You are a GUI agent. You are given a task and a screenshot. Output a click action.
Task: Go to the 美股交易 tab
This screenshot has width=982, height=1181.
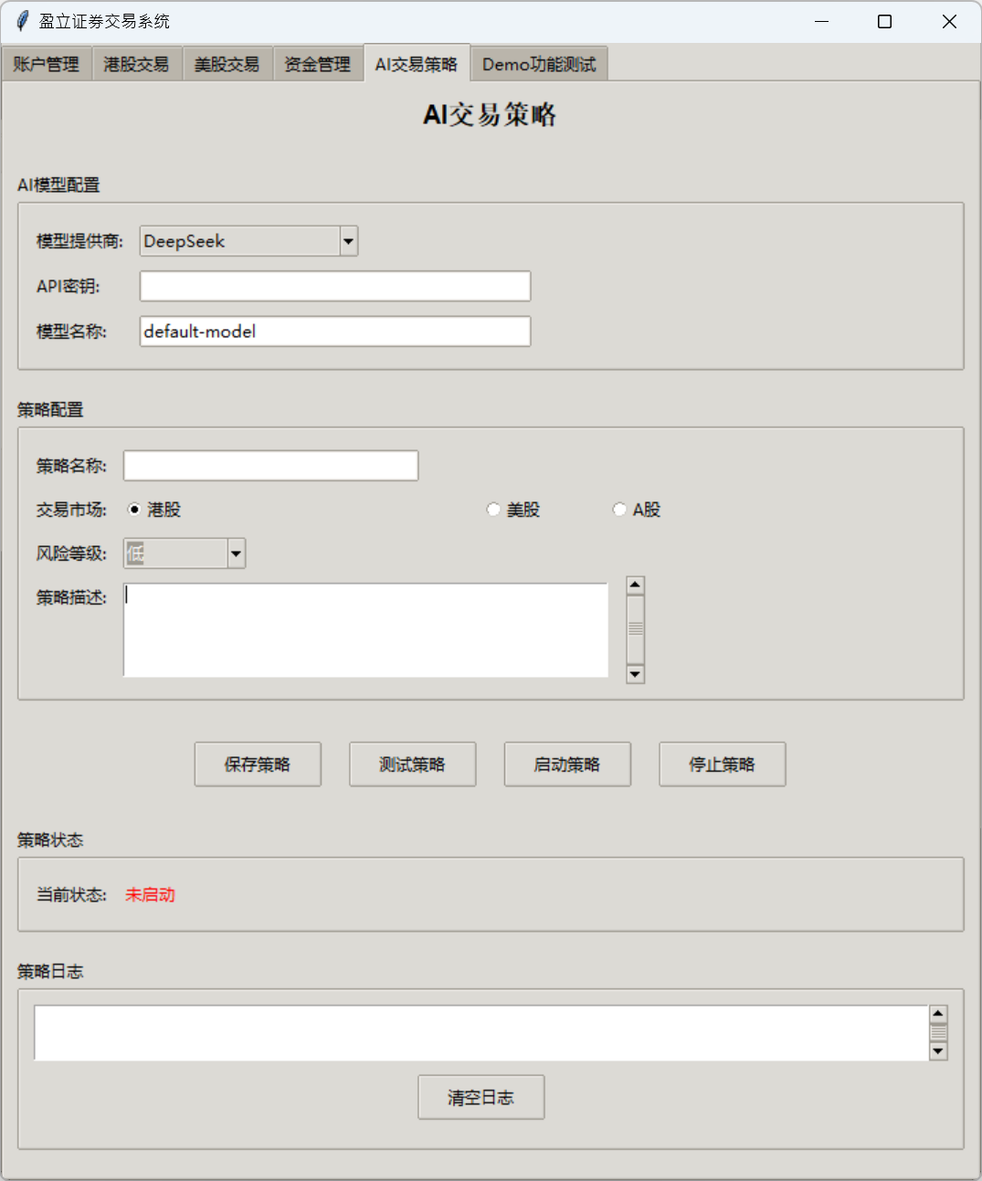pyautogui.click(x=227, y=64)
